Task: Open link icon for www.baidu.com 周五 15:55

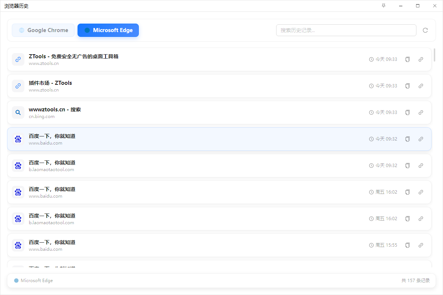Action: [421, 245]
